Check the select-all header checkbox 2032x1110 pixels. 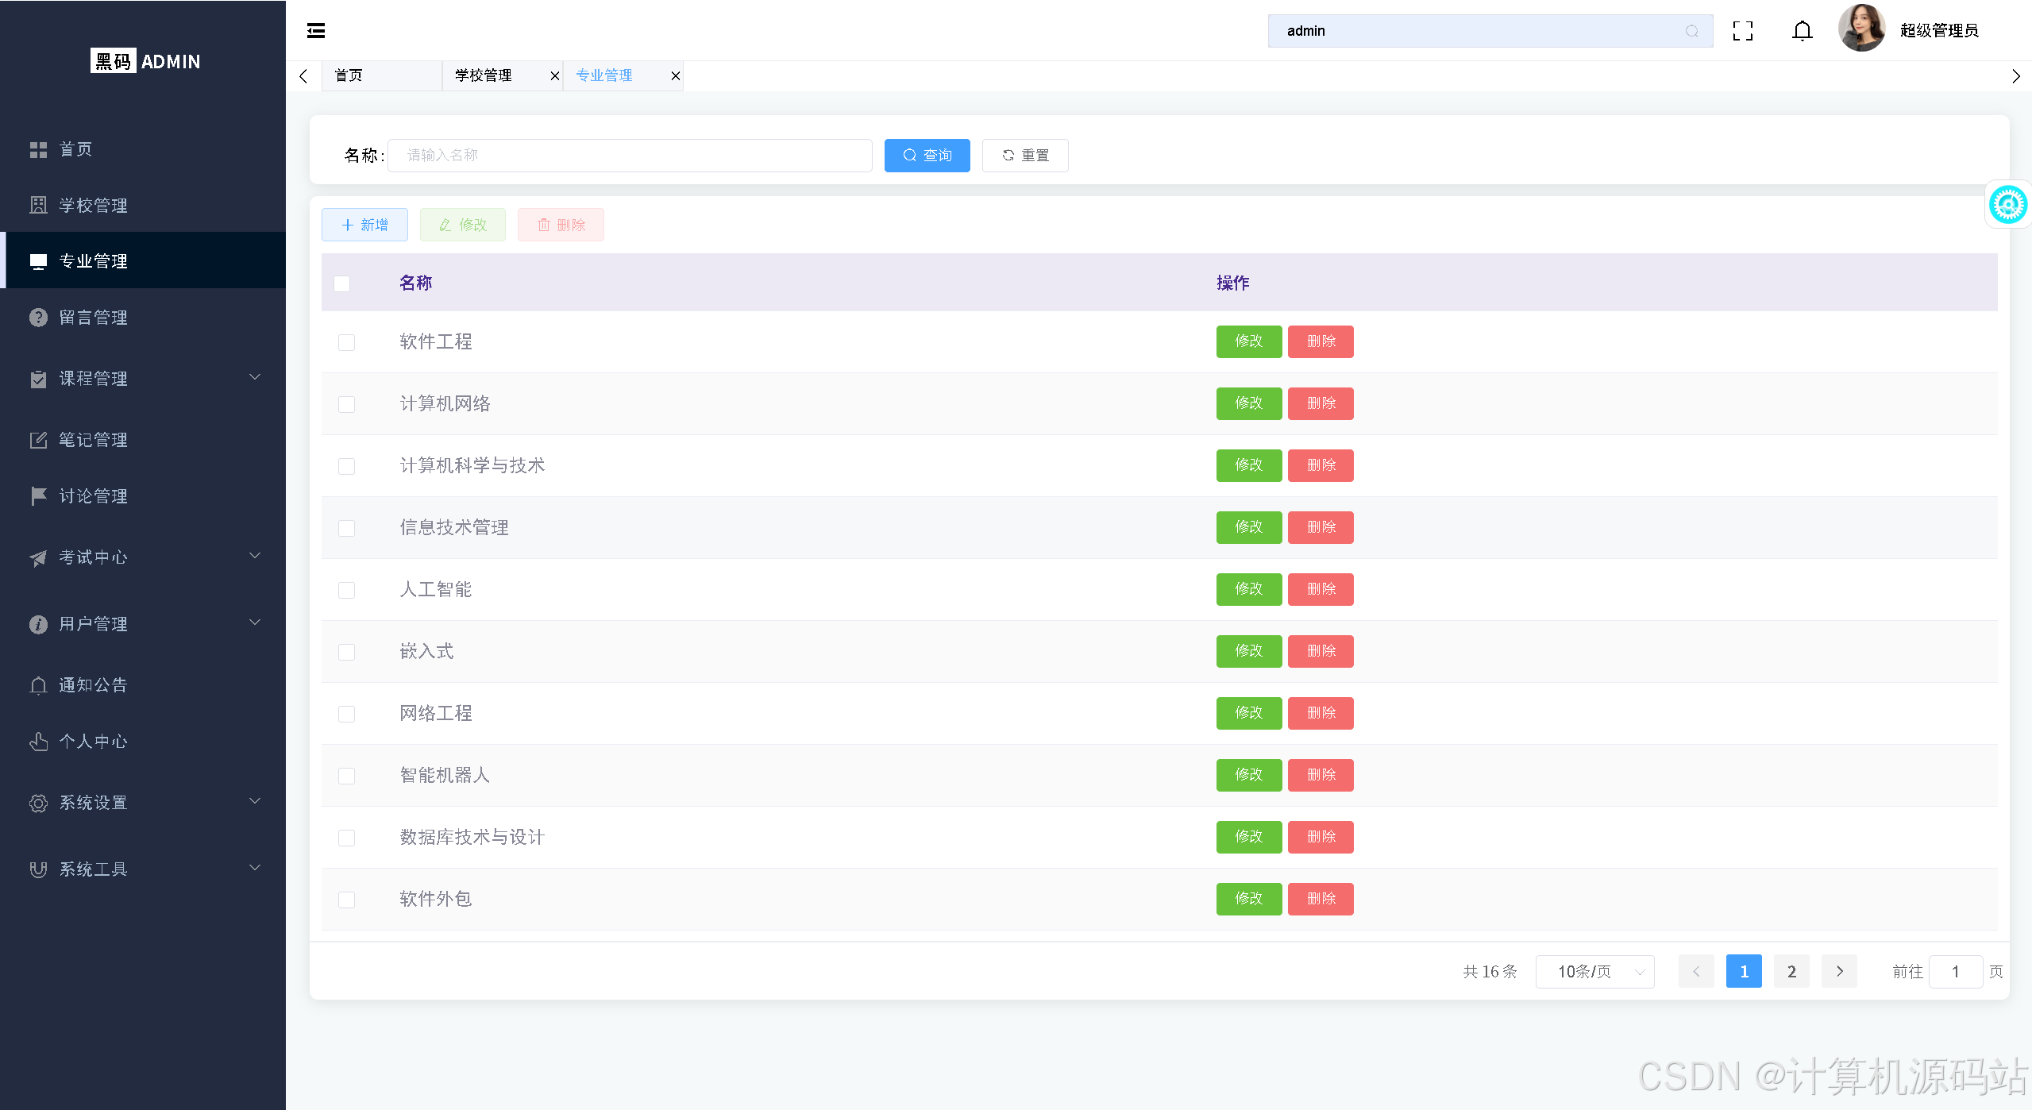click(342, 283)
